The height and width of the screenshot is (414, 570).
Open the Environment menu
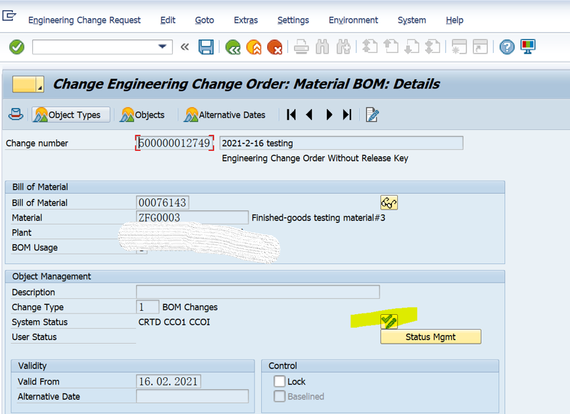click(x=354, y=20)
